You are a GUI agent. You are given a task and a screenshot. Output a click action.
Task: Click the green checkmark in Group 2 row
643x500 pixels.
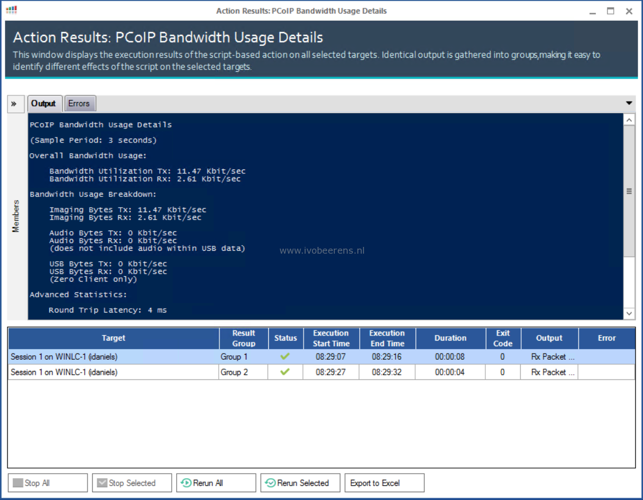(x=285, y=371)
